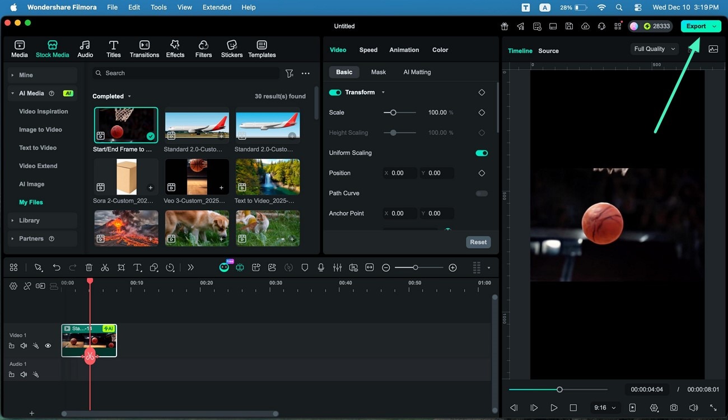The image size is (728, 420).
Task: Select the Text tool in the timeline toolbar
Action: point(137,267)
